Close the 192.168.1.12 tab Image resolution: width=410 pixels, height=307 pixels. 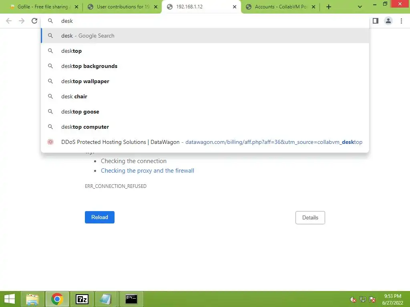click(x=235, y=7)
